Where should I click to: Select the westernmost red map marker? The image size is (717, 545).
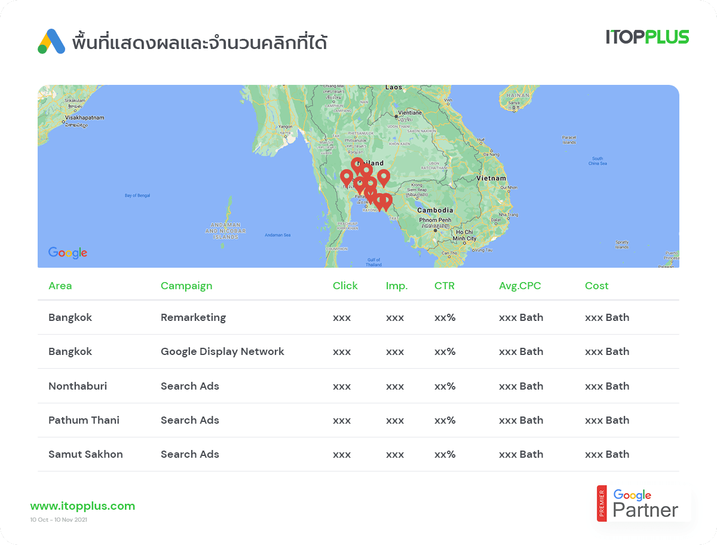tap(347, 176)
